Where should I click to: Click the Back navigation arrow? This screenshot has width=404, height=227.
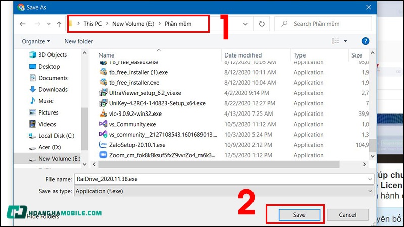(x=23, y=24)
